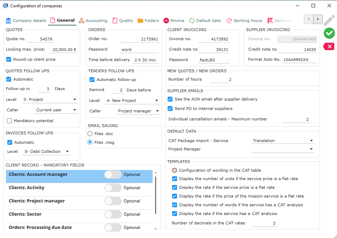This screenshot has height=238, width=337.
Task: Open the tenders Caller Project manager dropdown
Action: pos(138,111)
